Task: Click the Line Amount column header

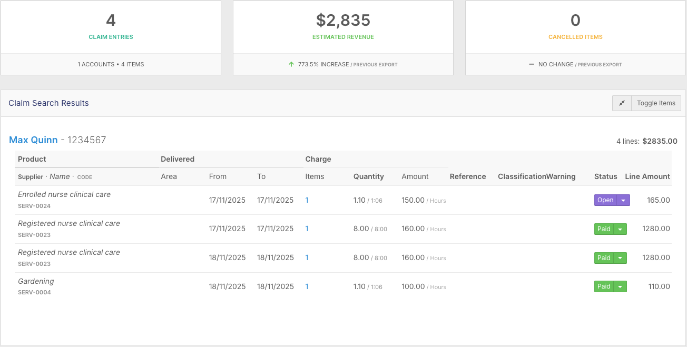Action: click(x=647, y=176)
